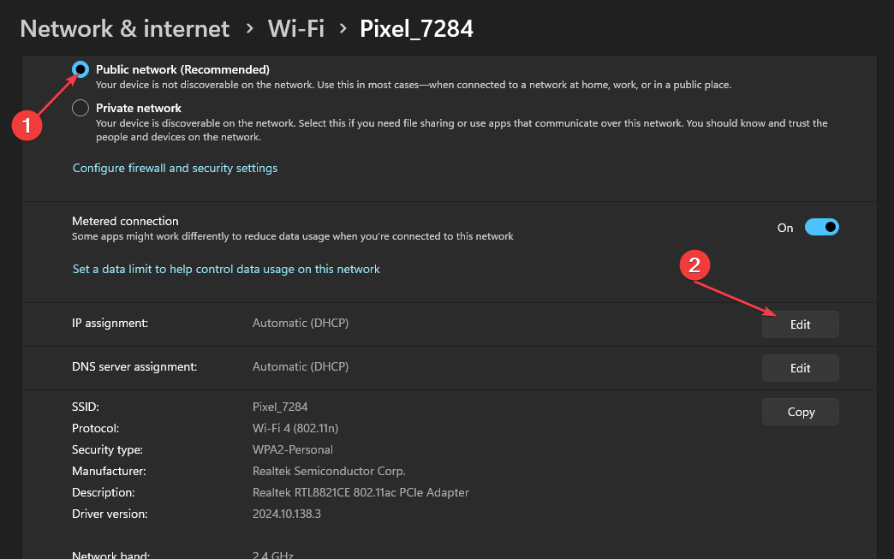Click the red number 1 marker
This screenshot has width=894, height=559.
coord(27,126)
